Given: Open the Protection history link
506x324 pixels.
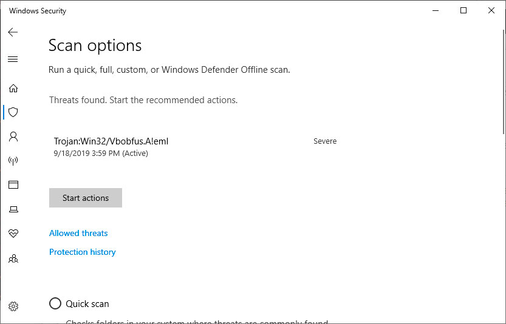Looking at the screenshot, I should pyautogui.click(x=82, y=252).
